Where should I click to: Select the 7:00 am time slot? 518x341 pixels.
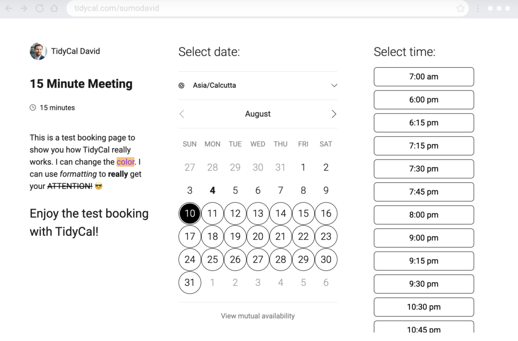tap(424, 77)
